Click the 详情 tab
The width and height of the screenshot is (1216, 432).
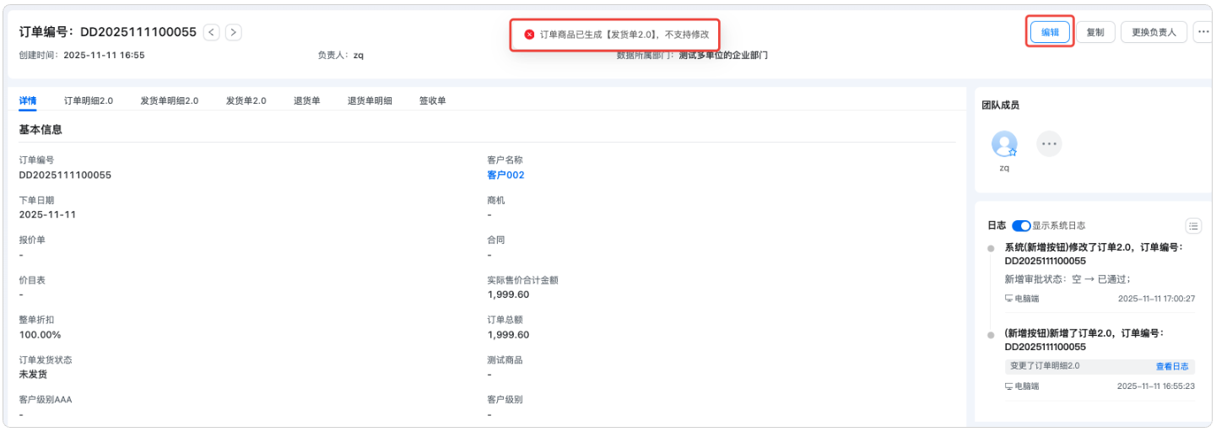28,100
